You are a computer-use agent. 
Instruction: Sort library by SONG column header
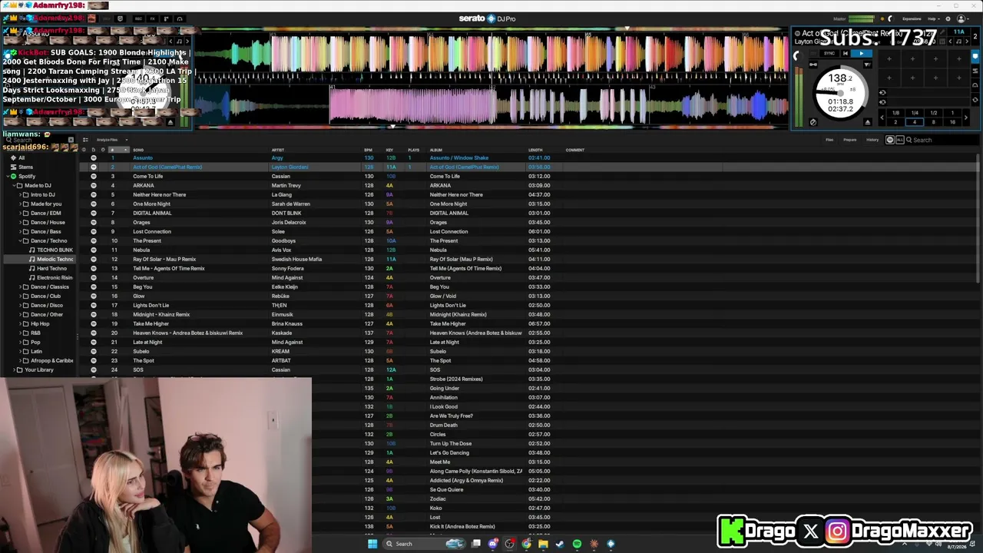click(x=139, y=150)
